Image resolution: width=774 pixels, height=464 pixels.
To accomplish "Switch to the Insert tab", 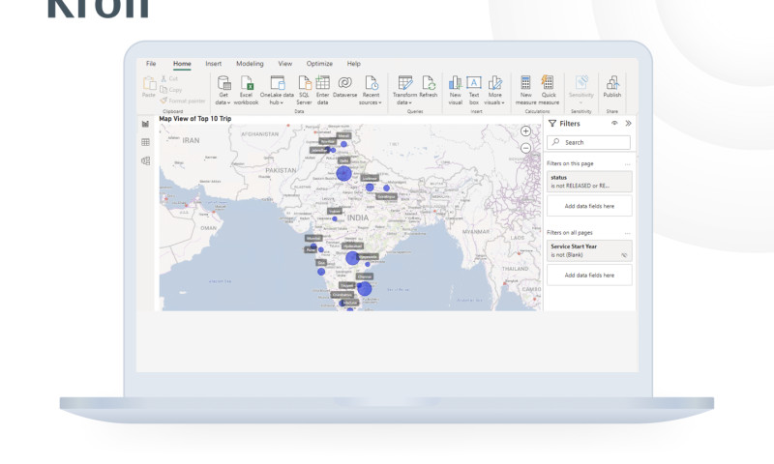I will 213,64.
